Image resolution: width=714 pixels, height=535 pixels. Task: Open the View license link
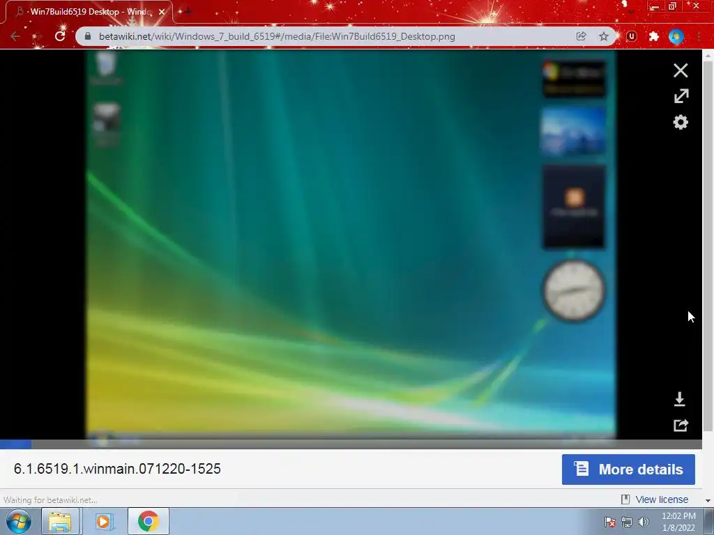661,499
